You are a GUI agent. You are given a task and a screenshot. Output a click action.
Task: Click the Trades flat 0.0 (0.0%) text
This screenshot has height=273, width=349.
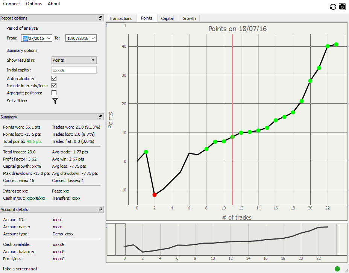73,141
